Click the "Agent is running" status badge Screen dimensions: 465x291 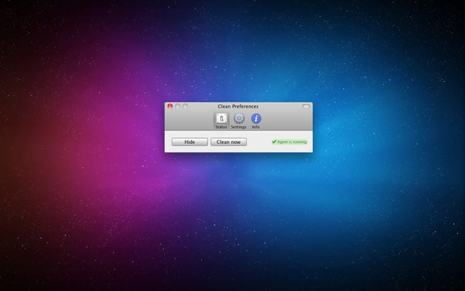[x=289, y=142]
